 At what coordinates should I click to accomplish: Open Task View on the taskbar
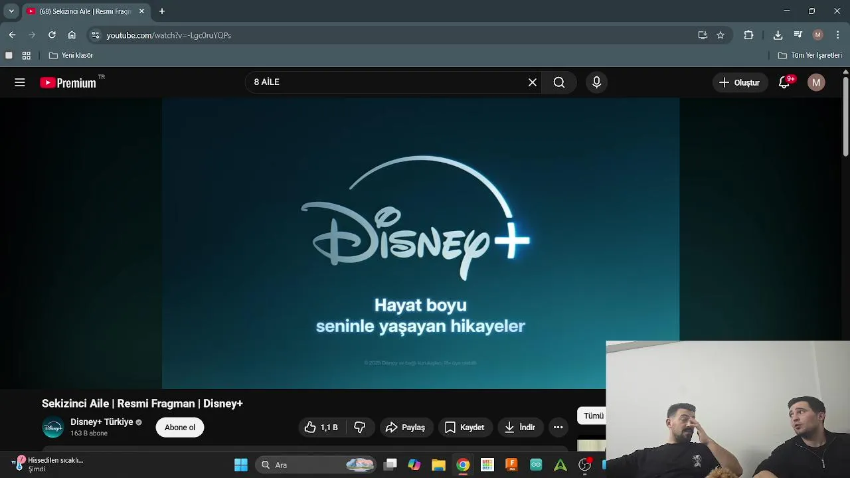click(x=390, y=465)
